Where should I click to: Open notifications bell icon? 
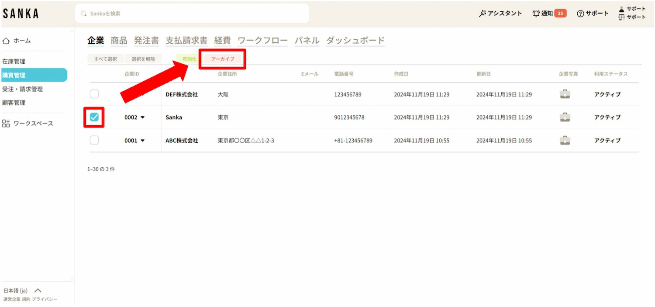[x=536, y=14]
